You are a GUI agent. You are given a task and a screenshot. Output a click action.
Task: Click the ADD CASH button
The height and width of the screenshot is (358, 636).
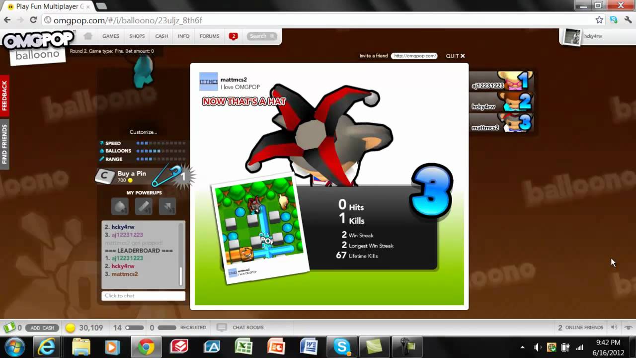point(42,328)
